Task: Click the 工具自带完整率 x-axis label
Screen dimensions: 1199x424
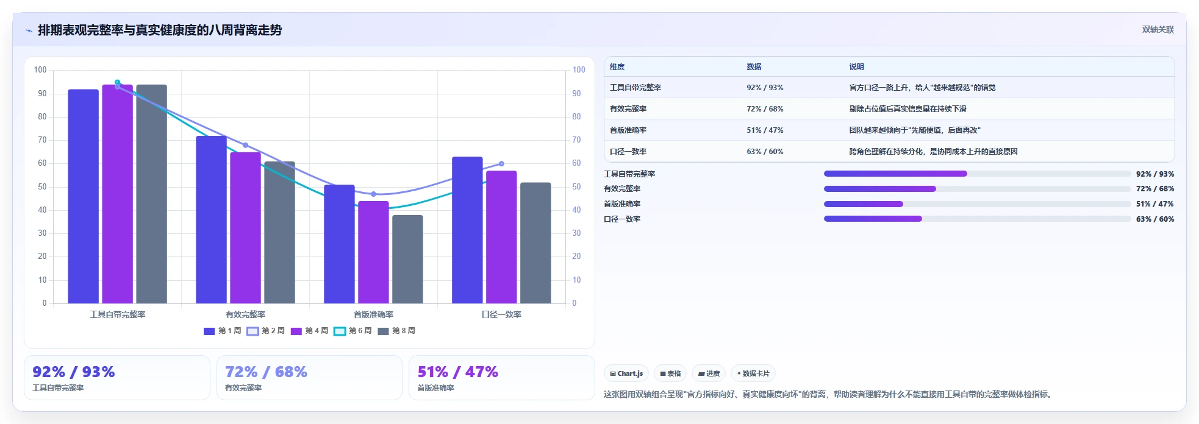Action: (118, 314)
